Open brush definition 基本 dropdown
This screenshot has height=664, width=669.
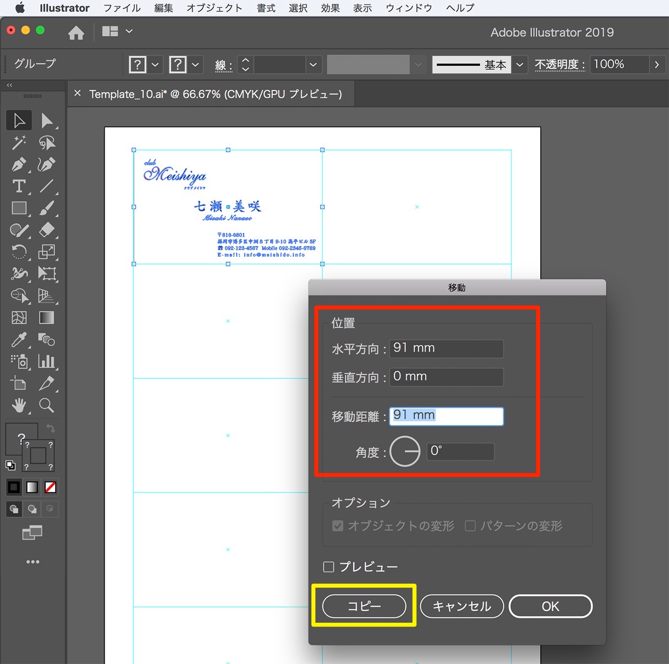pyautogui.click(x=520, y=64)
